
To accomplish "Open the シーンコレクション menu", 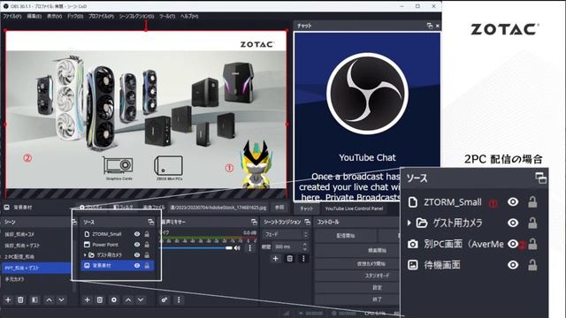I will click(x=136, y=16).
